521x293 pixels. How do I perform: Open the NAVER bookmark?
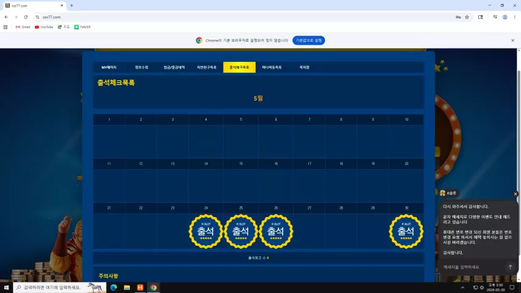(82, 27)
